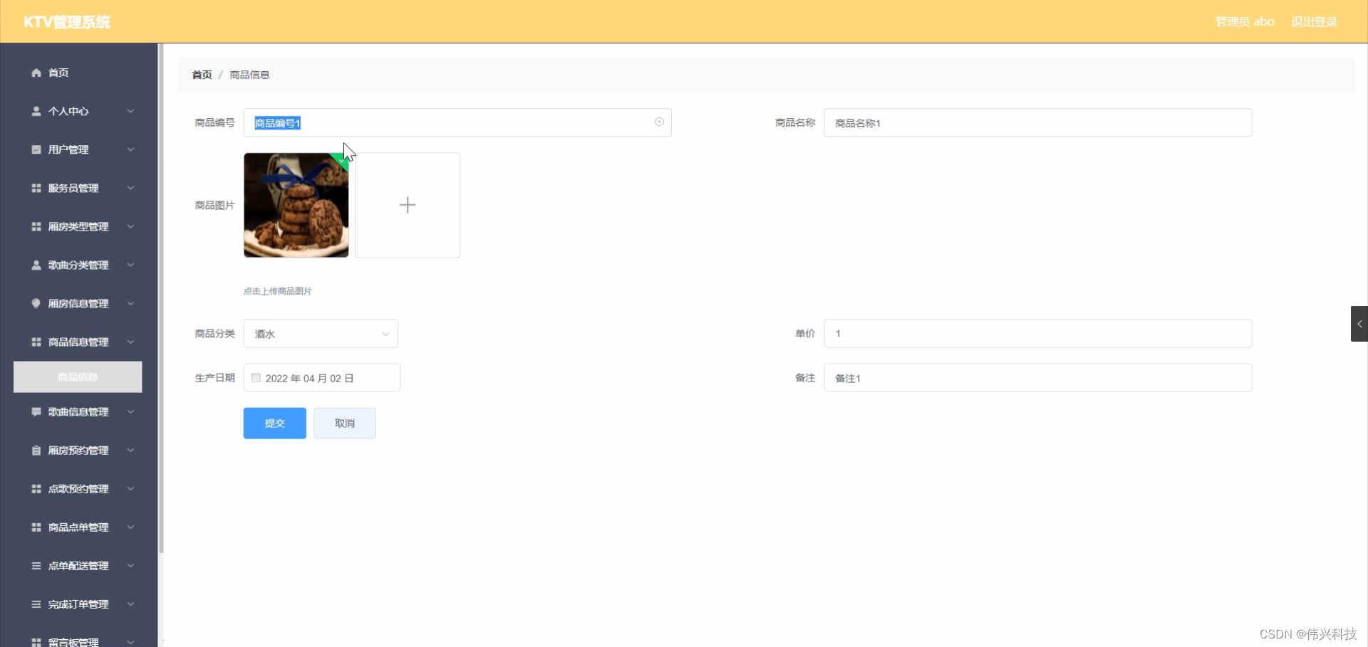Select the 歌曲分类管理 icon in sidebar
The height and width of the screenshot is (647, 1368).
(35, 265)
